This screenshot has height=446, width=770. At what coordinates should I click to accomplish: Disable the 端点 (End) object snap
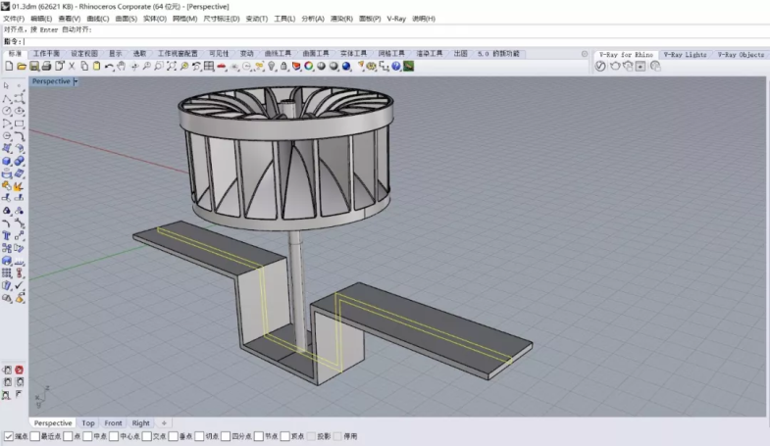[9, 436]
